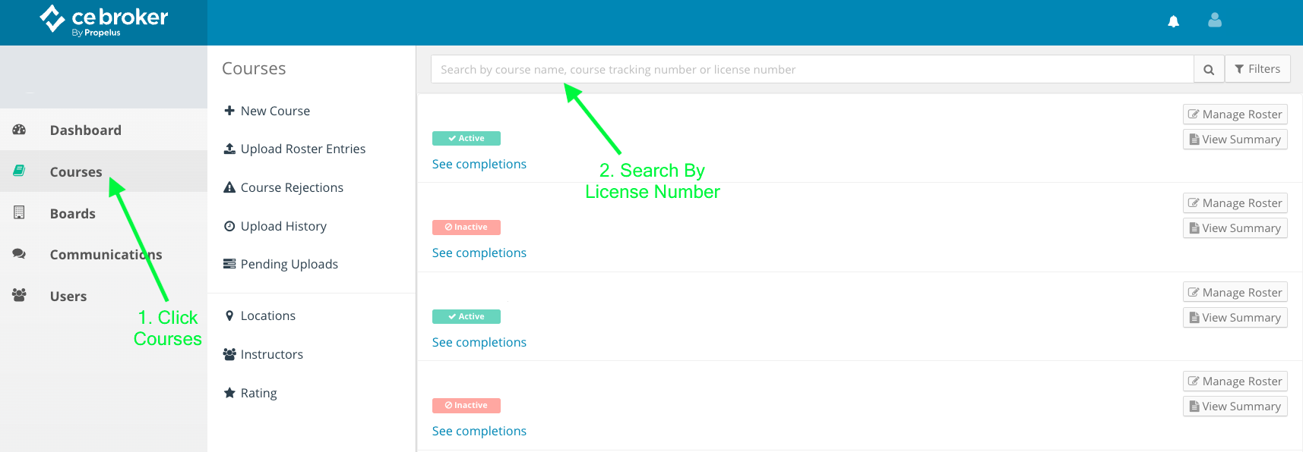Viewport: 1303px width, 452px height.
Task: Click Manage Roster for the first course
Action: tap(1235, 115)
